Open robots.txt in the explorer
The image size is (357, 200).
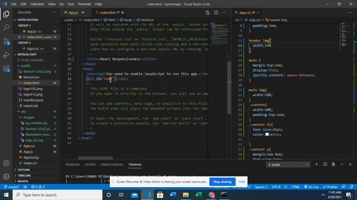[31, 106]
